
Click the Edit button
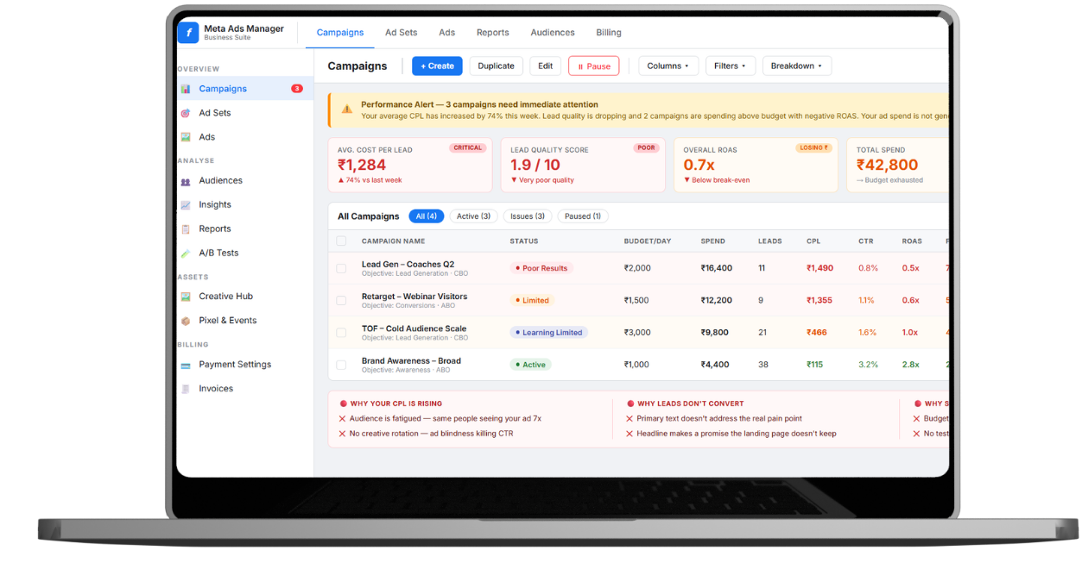pos(546,66)
